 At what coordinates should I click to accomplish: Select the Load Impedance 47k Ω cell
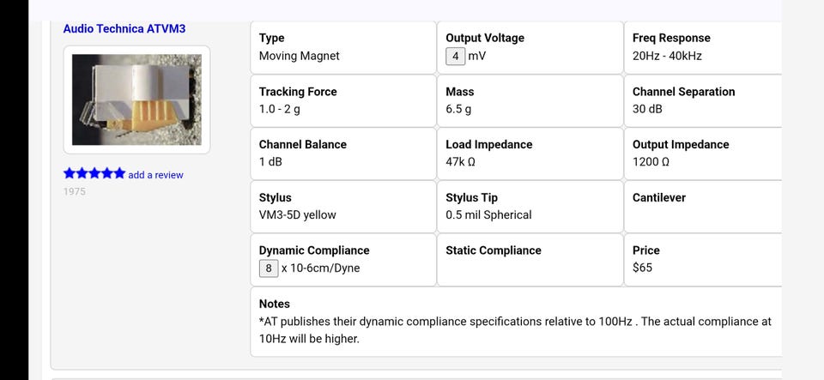pyautogui.click(x=530, y=154)
